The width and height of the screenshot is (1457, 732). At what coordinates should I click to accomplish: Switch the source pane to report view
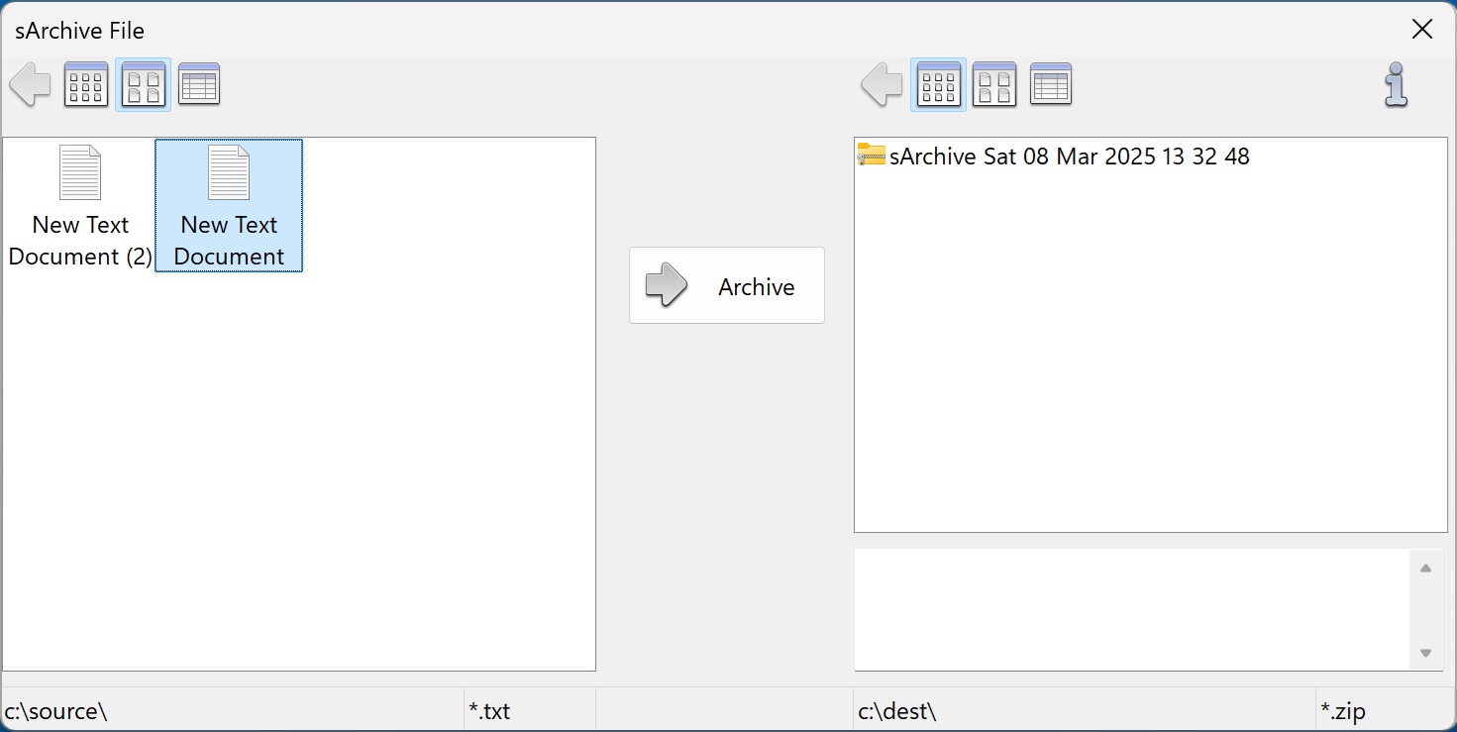tap(199, 84)
